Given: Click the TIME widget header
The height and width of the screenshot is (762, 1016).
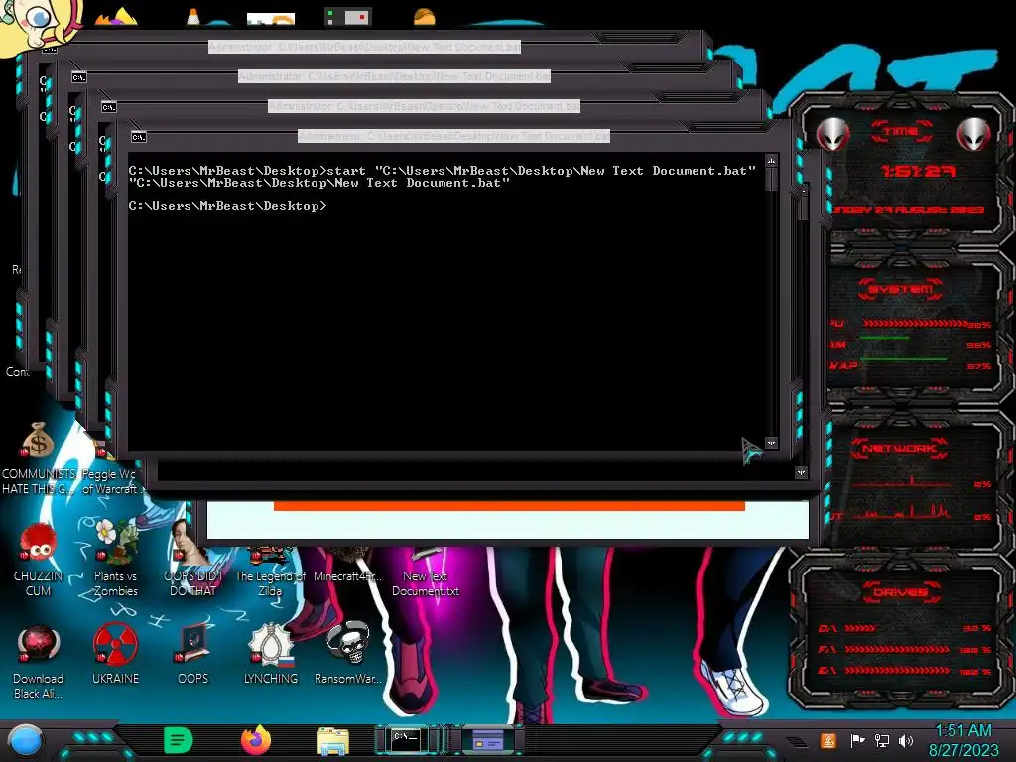Looking at the screenshot, I should click(x=901, y=132).
